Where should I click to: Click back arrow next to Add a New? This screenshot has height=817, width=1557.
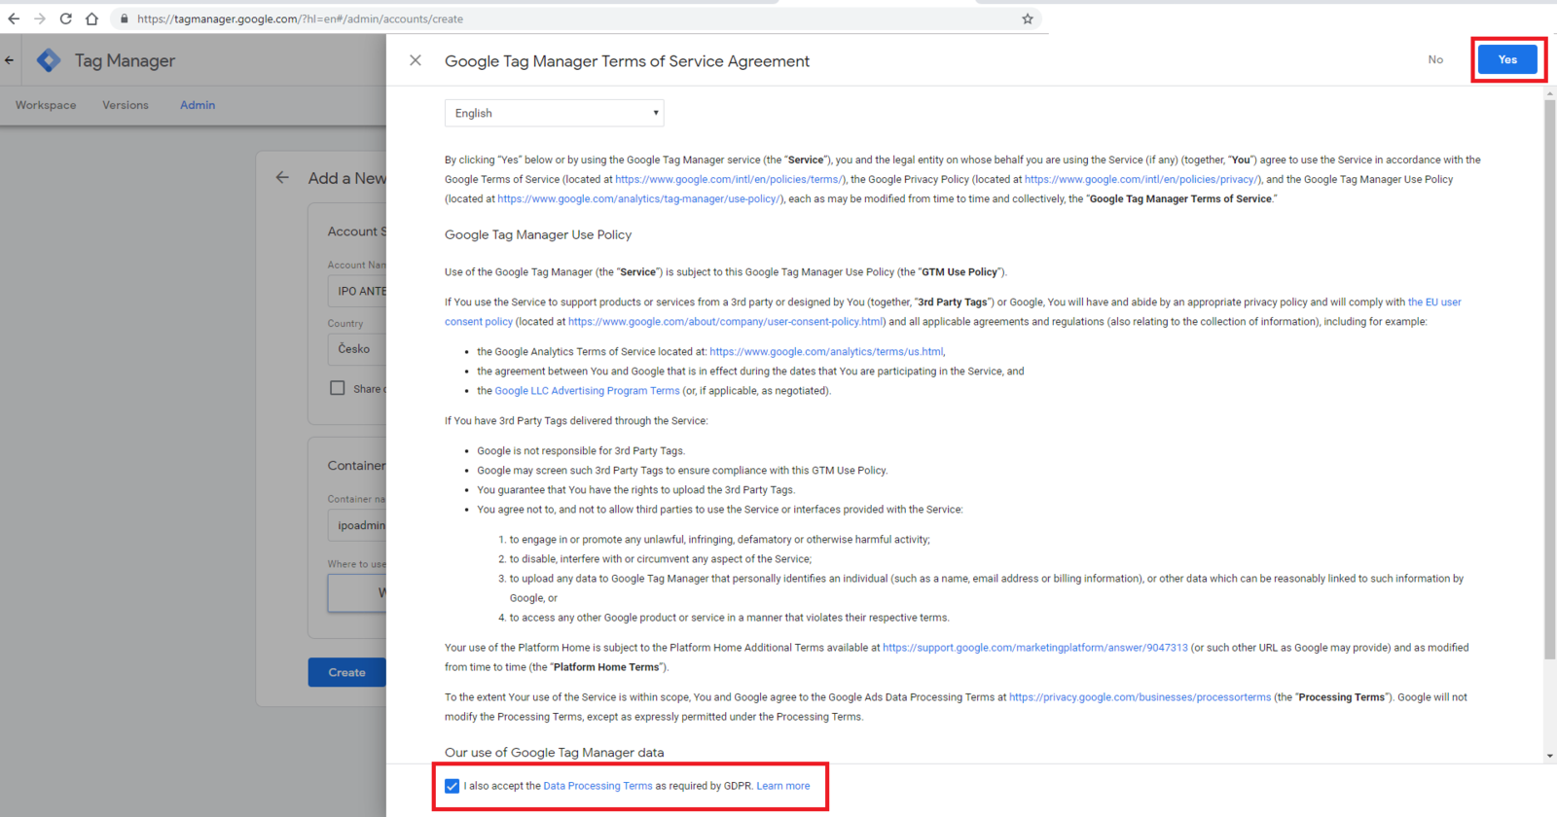point(282,177)
